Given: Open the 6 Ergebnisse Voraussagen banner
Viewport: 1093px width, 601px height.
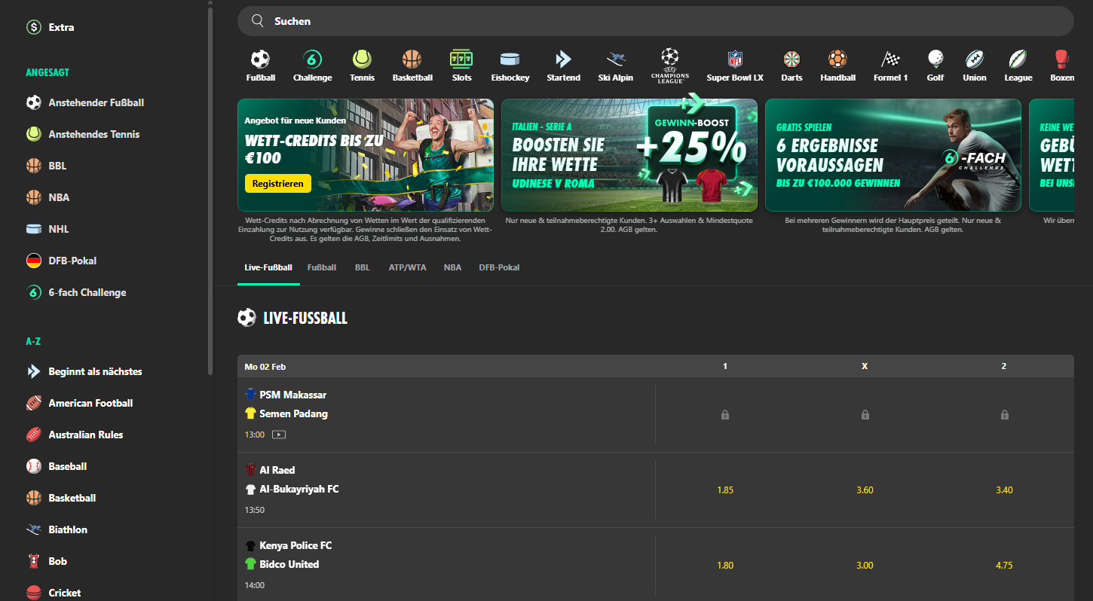Looking at the screenshot, I should click(893, 155).
